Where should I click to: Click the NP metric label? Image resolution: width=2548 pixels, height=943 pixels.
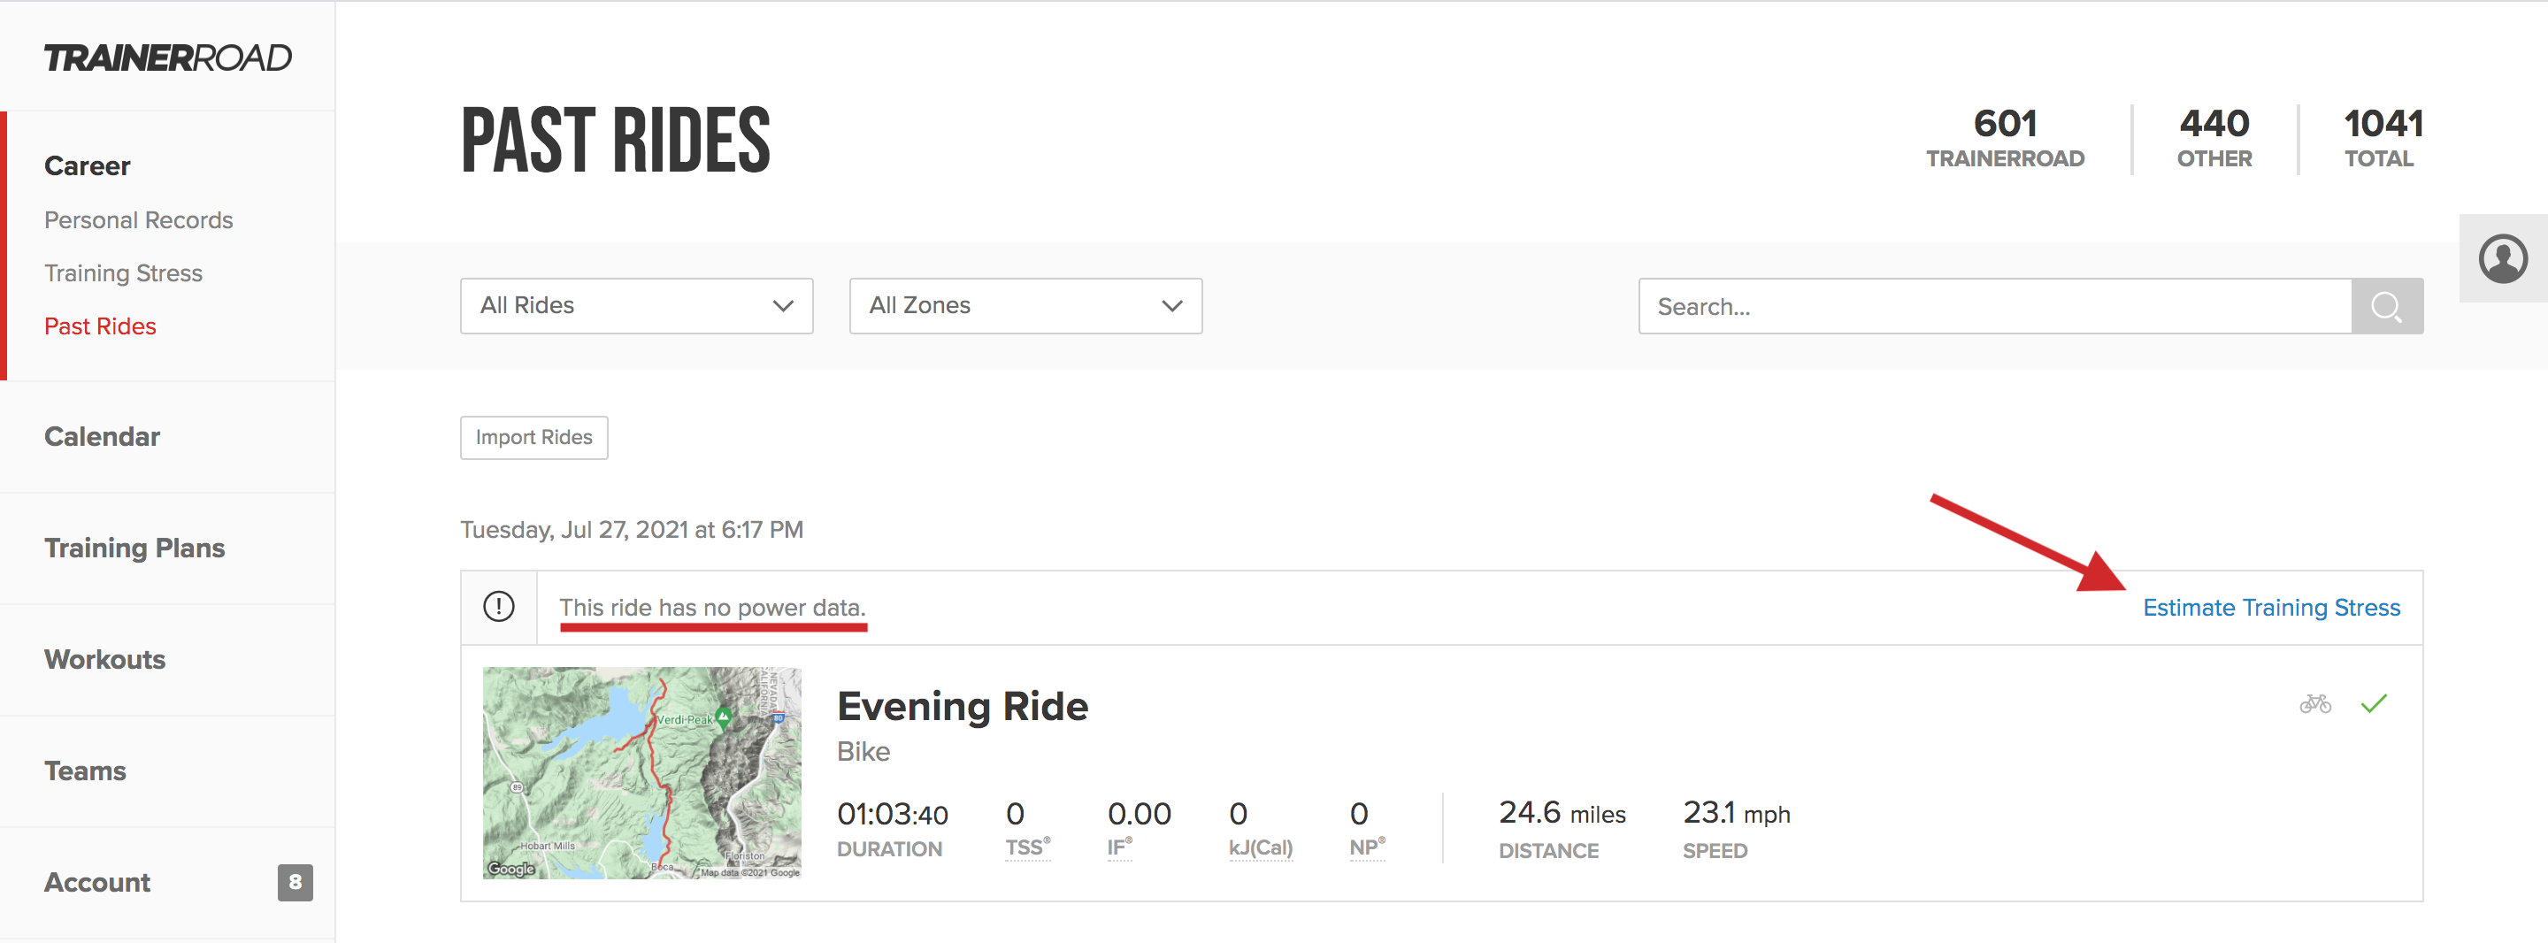(1367, 847)
